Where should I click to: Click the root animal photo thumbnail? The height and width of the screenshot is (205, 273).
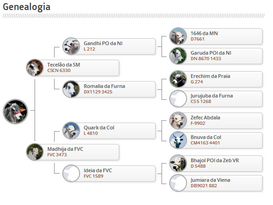[15, 111]
